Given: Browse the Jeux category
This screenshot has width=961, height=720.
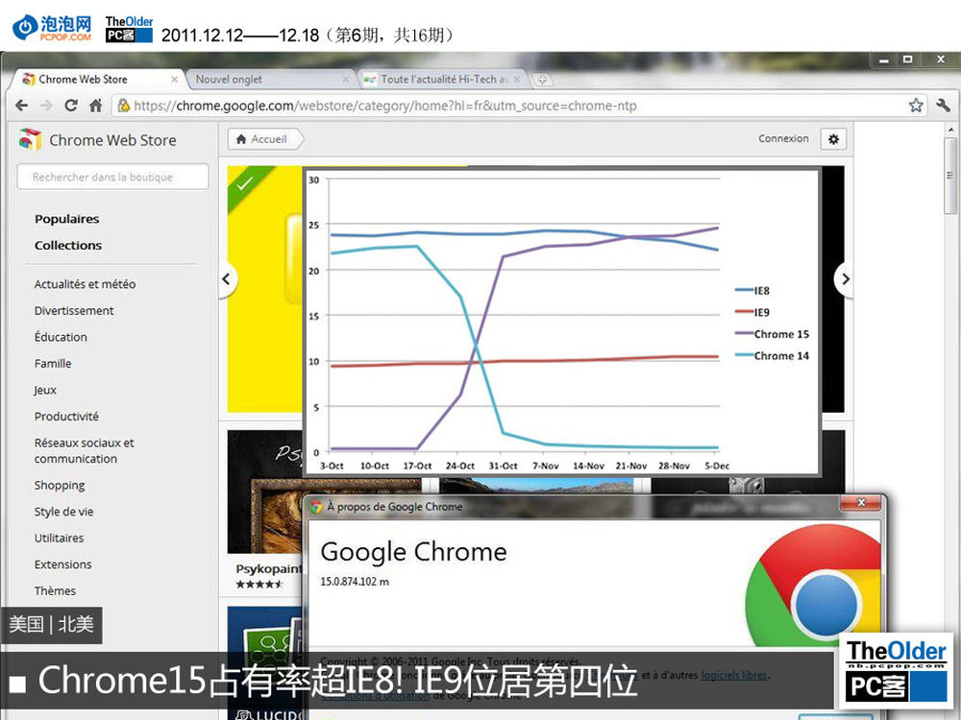Looking at the screenshot, I should pyautogui.click(x=45, y=390).
